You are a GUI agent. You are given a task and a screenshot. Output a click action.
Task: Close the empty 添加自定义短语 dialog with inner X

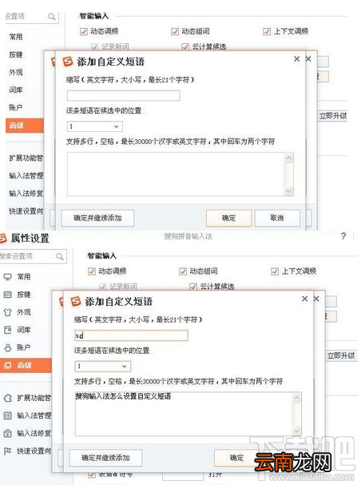point(297,58)
